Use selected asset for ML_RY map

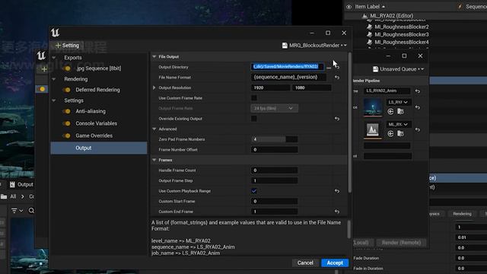[x=390, y=134]
